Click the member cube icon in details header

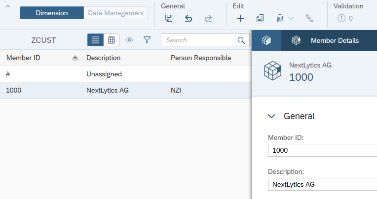pos(273,71)
